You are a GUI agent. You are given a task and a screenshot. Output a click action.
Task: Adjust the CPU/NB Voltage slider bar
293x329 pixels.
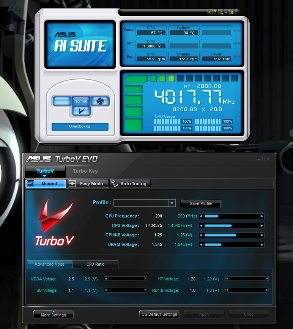[232, 235]
